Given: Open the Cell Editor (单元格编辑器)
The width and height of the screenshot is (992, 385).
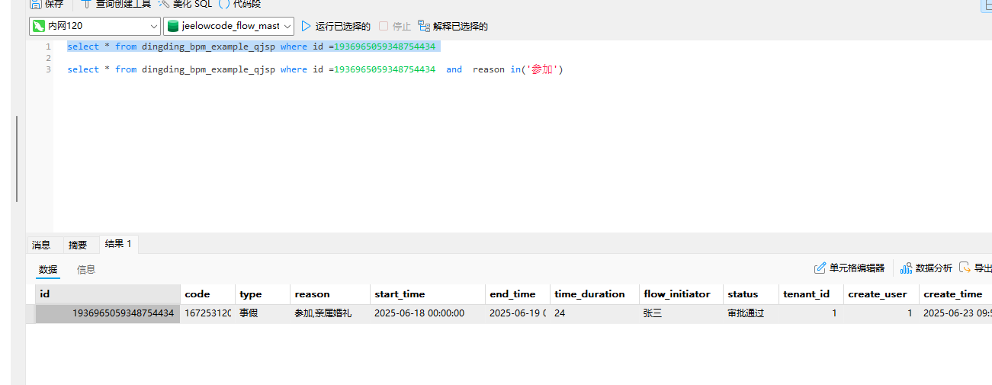Looking at the screenshot, I should (849, 268).
